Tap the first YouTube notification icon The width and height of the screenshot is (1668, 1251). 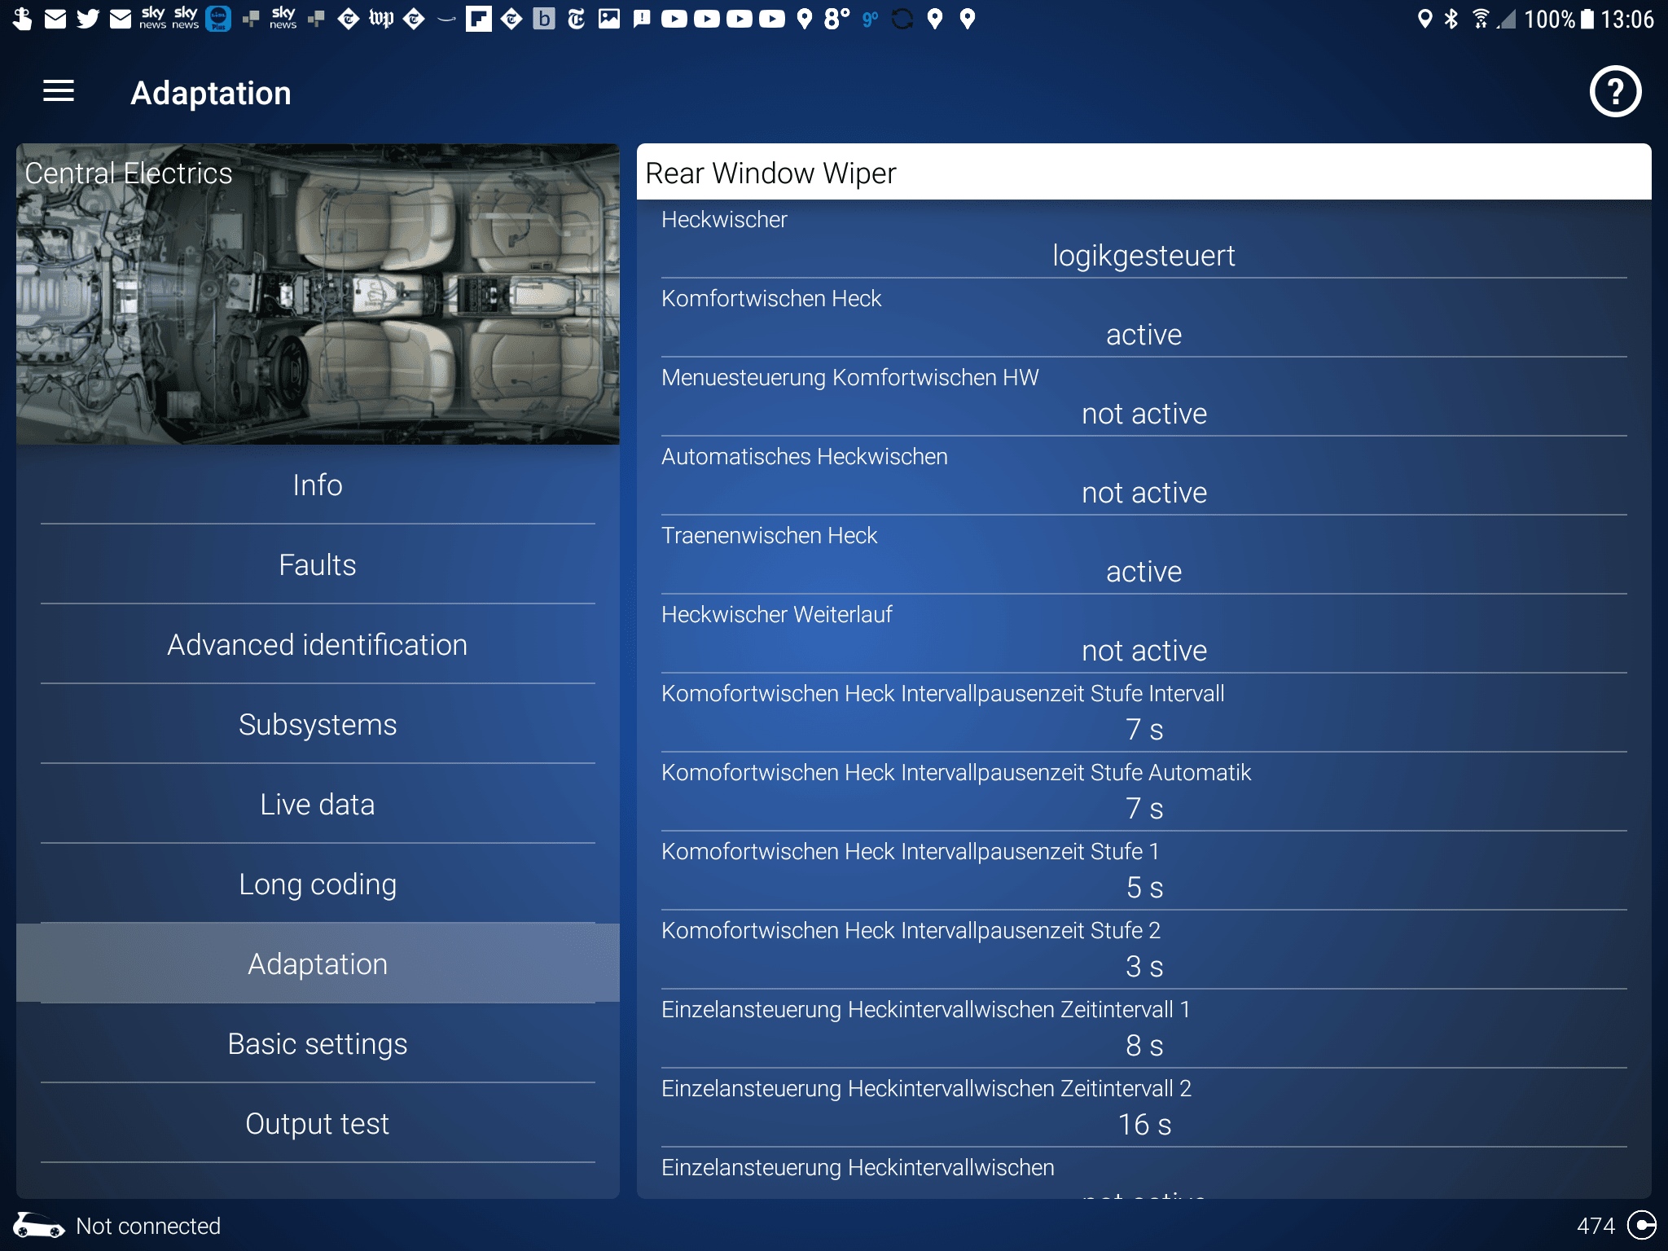[x=674, y=19]
